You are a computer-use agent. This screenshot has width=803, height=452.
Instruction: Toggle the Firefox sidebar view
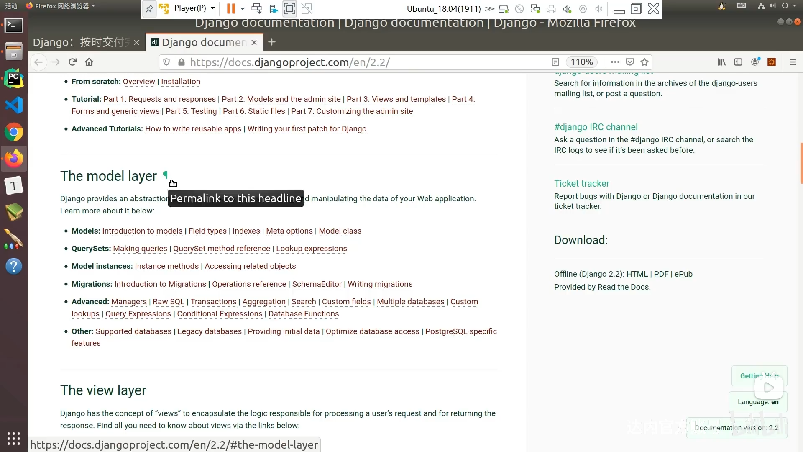(738, 62)
